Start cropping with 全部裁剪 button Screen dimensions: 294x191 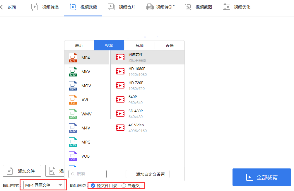pyautogui.click(x=262, y=177)
